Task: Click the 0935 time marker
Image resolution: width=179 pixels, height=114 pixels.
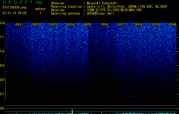Action: coord(88,24)
